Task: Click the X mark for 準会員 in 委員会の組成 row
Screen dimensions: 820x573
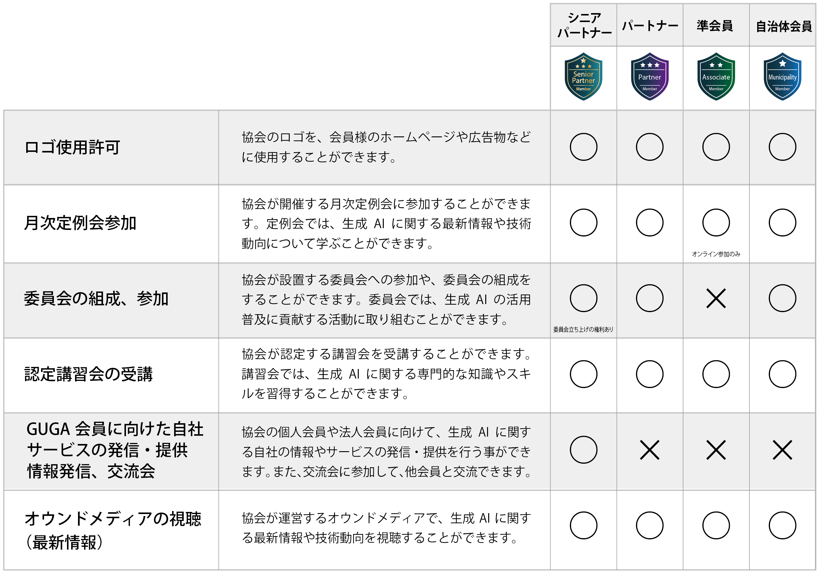Action: 716,298
